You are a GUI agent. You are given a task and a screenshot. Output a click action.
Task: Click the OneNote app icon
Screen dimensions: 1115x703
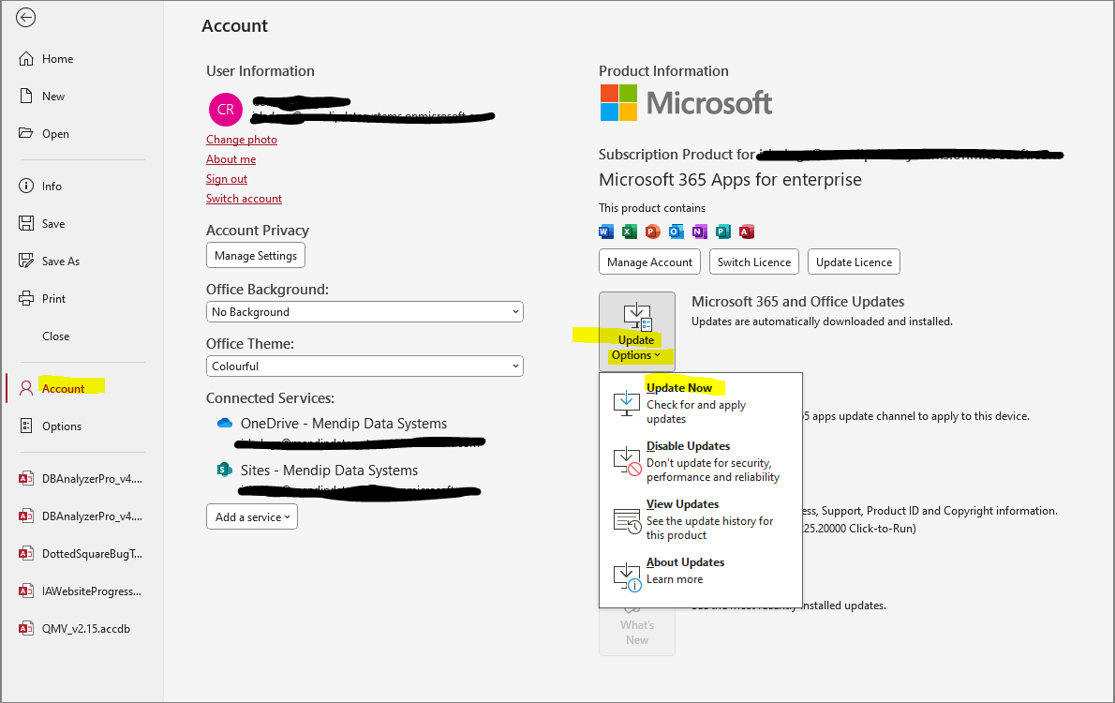pos(700,232)
